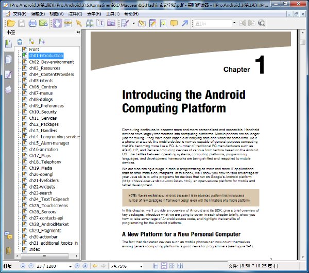This screenshot has height=273, width=309.
Task: Click the pages thumbnail panel icon
Action: 8,59
